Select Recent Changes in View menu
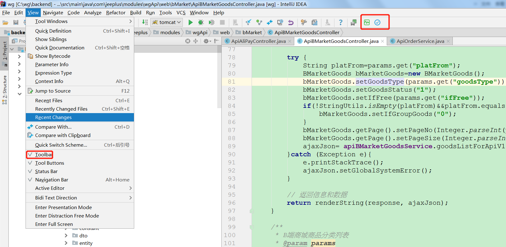This screenshot has width=506, height=247. pyautogui.click(x=80, y=117)
